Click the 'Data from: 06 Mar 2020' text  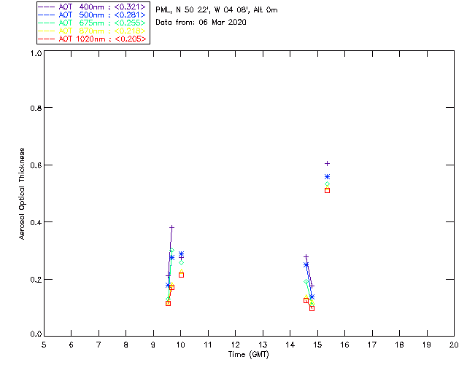(x=201, y=23)
